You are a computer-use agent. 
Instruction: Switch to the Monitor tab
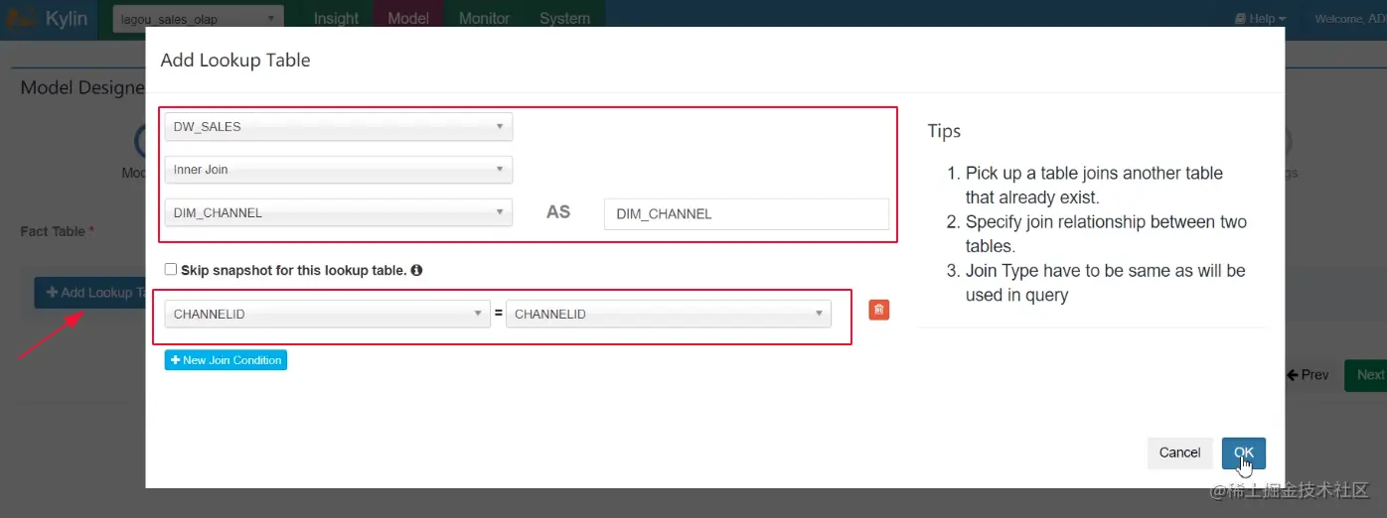485,19
